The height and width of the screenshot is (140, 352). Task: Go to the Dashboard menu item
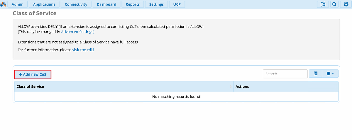(x=106, y=4)
